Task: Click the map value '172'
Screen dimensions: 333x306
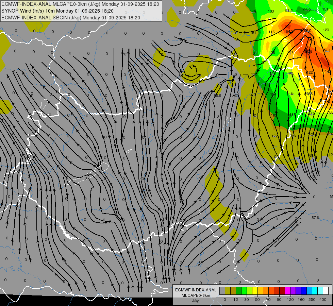Action: (274, 136)
